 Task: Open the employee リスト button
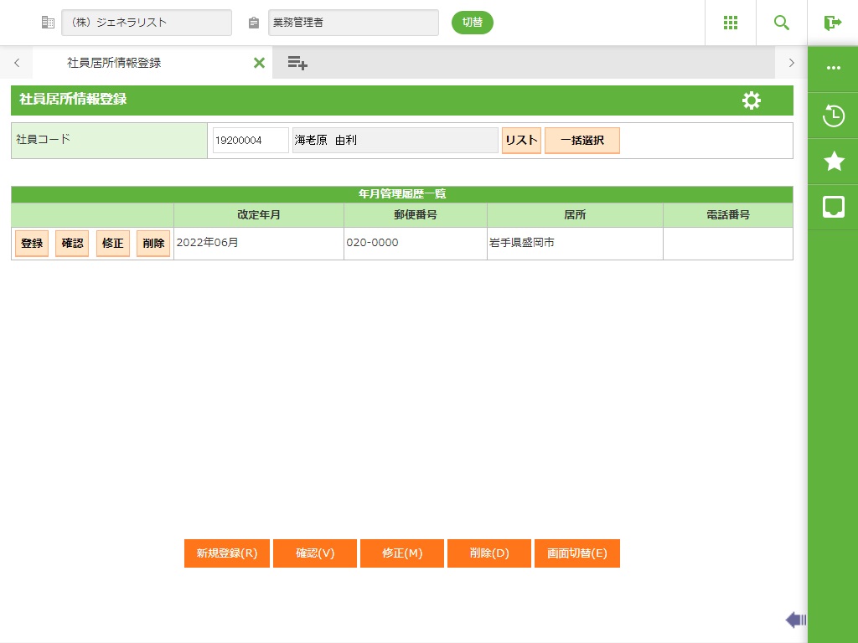[521, 141]
